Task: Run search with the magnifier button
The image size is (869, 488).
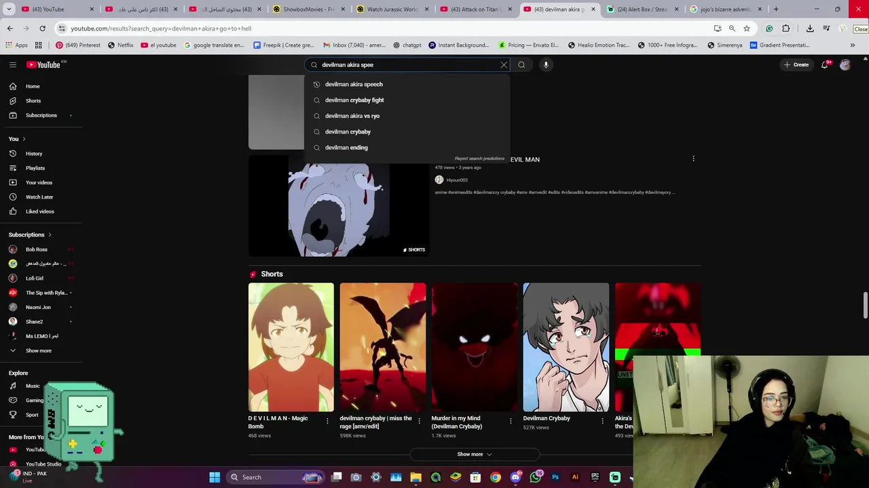Action: [x=521, y=64]
